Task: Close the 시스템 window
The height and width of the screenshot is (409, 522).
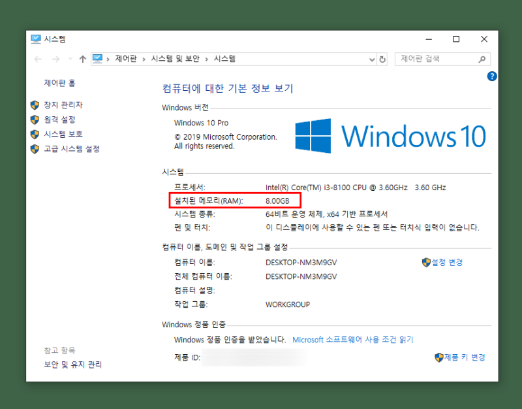Action: pos(484,39)
